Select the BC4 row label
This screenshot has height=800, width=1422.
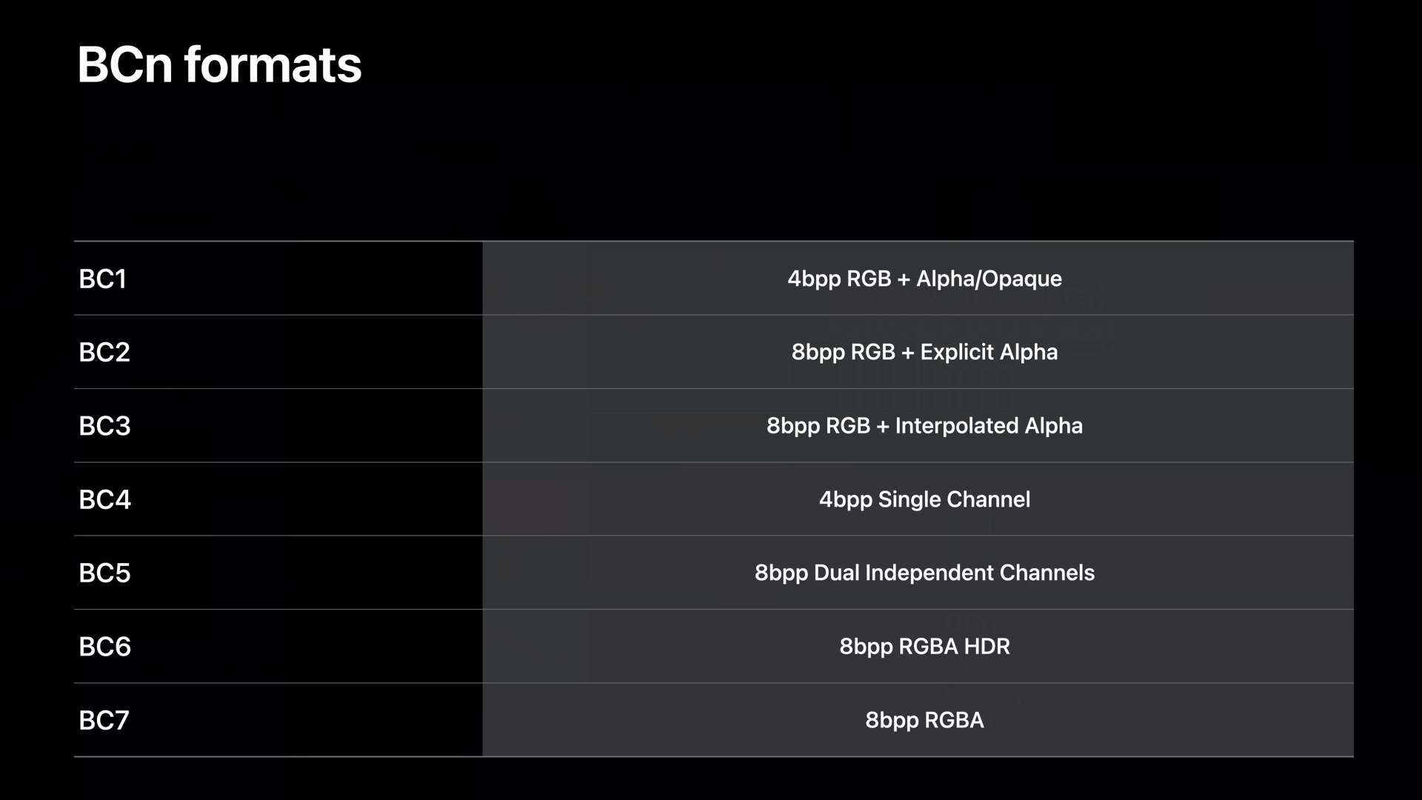(x=104, y=500)
